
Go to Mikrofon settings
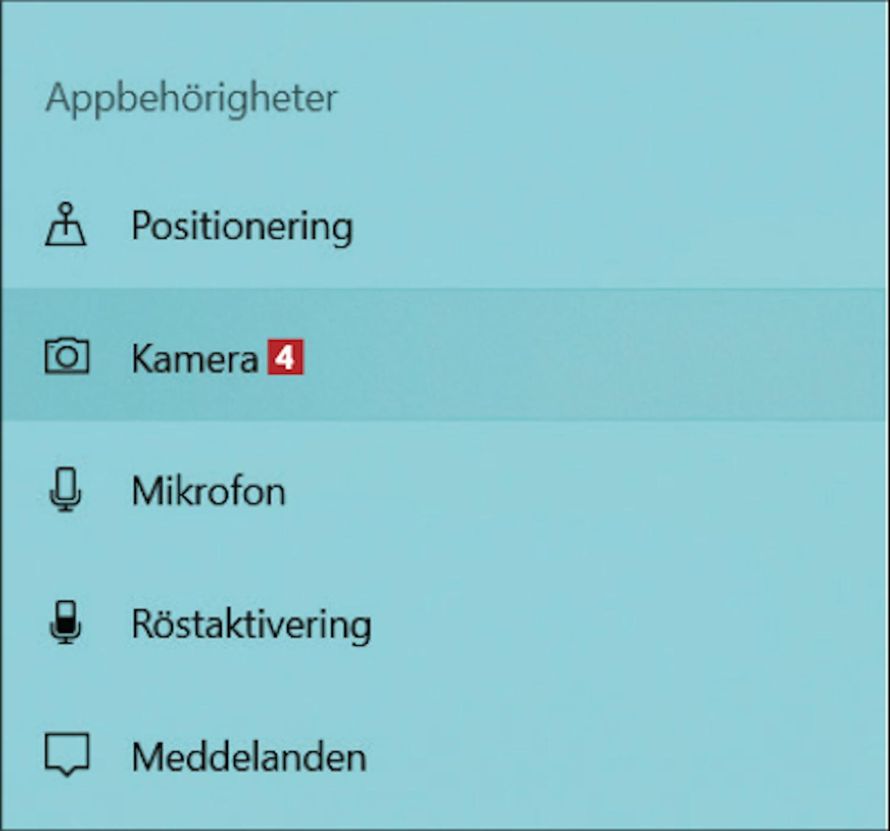coord(208,491)
